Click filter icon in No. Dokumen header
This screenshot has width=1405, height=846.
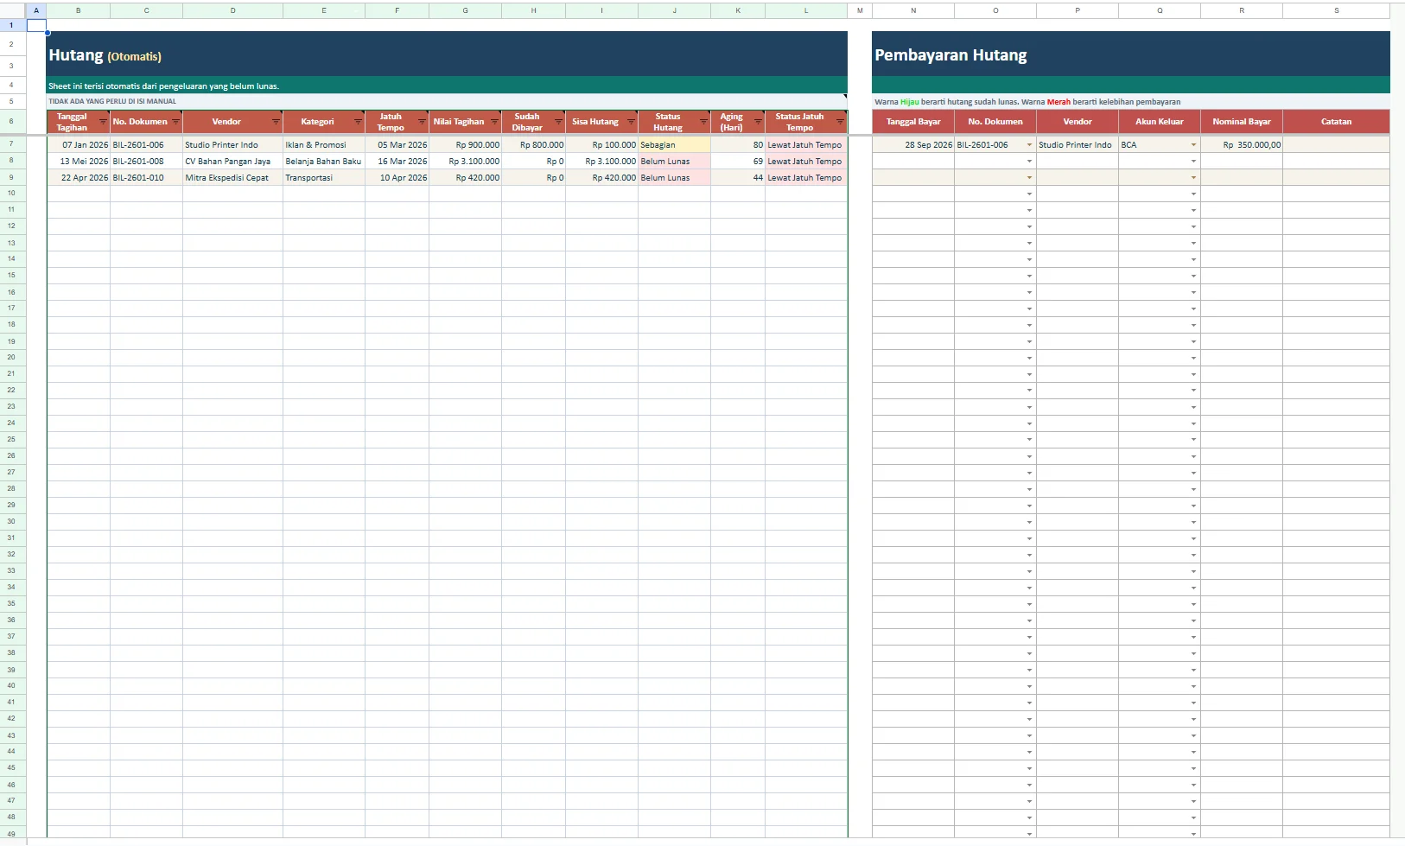tap(175, 122)
